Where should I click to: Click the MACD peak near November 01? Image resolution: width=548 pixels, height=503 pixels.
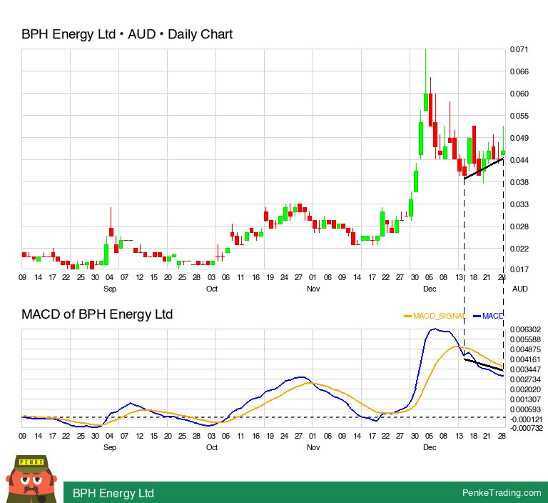pyautogui.click(x=301, y=377)
